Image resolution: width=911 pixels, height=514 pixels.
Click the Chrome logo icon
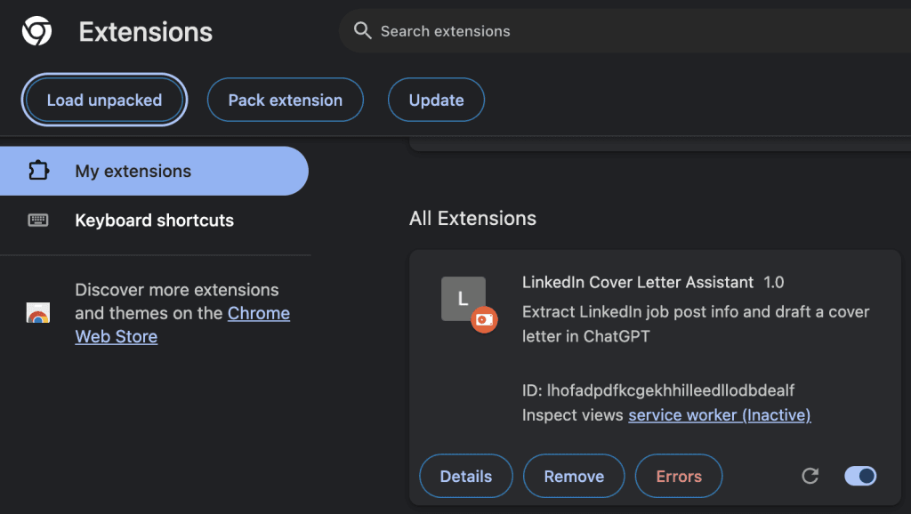[x=36, y=31]
